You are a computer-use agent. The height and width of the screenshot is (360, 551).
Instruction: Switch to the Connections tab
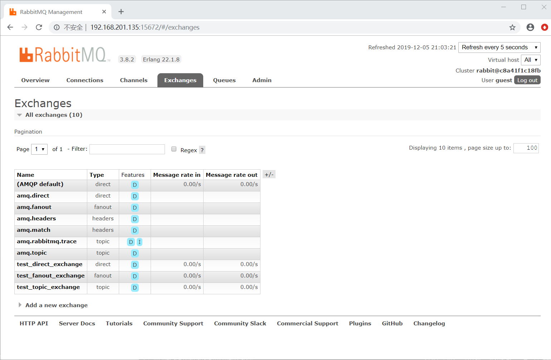point(85,80)
